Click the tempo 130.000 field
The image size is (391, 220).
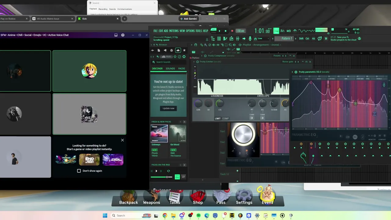click(x=240, y=31)
